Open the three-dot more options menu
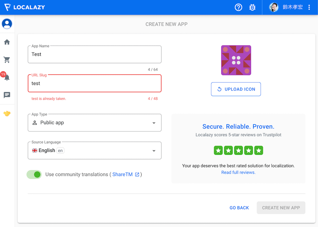This screenshot has height=227, width=318. tap(309, 7)
